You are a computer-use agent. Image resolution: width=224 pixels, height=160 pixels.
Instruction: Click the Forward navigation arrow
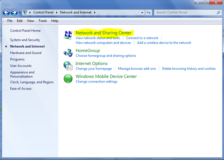coord(14,13)
